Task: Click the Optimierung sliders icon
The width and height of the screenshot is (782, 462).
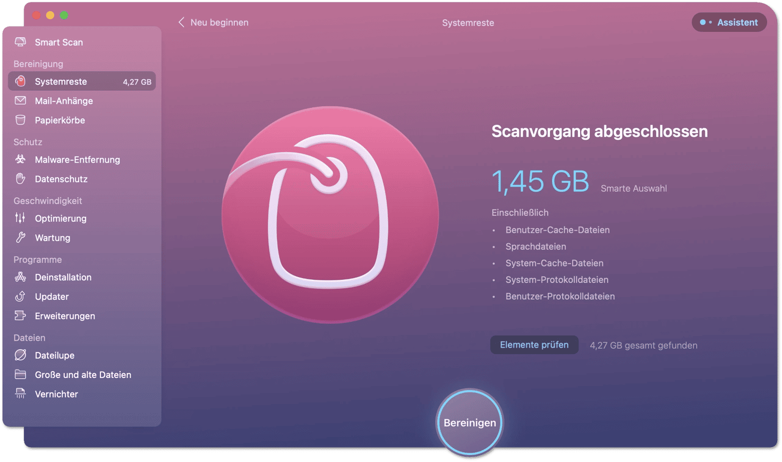Action: [x=20, y=218]
